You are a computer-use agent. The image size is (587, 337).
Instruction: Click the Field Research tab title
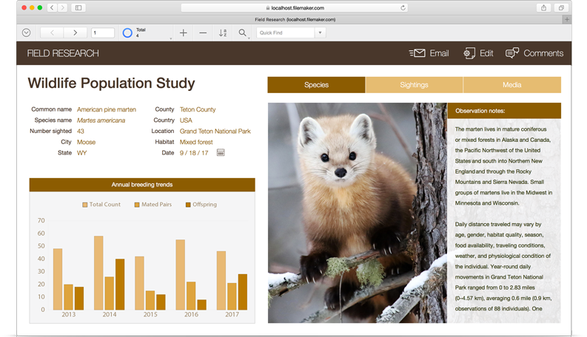(x=295, y=19)
